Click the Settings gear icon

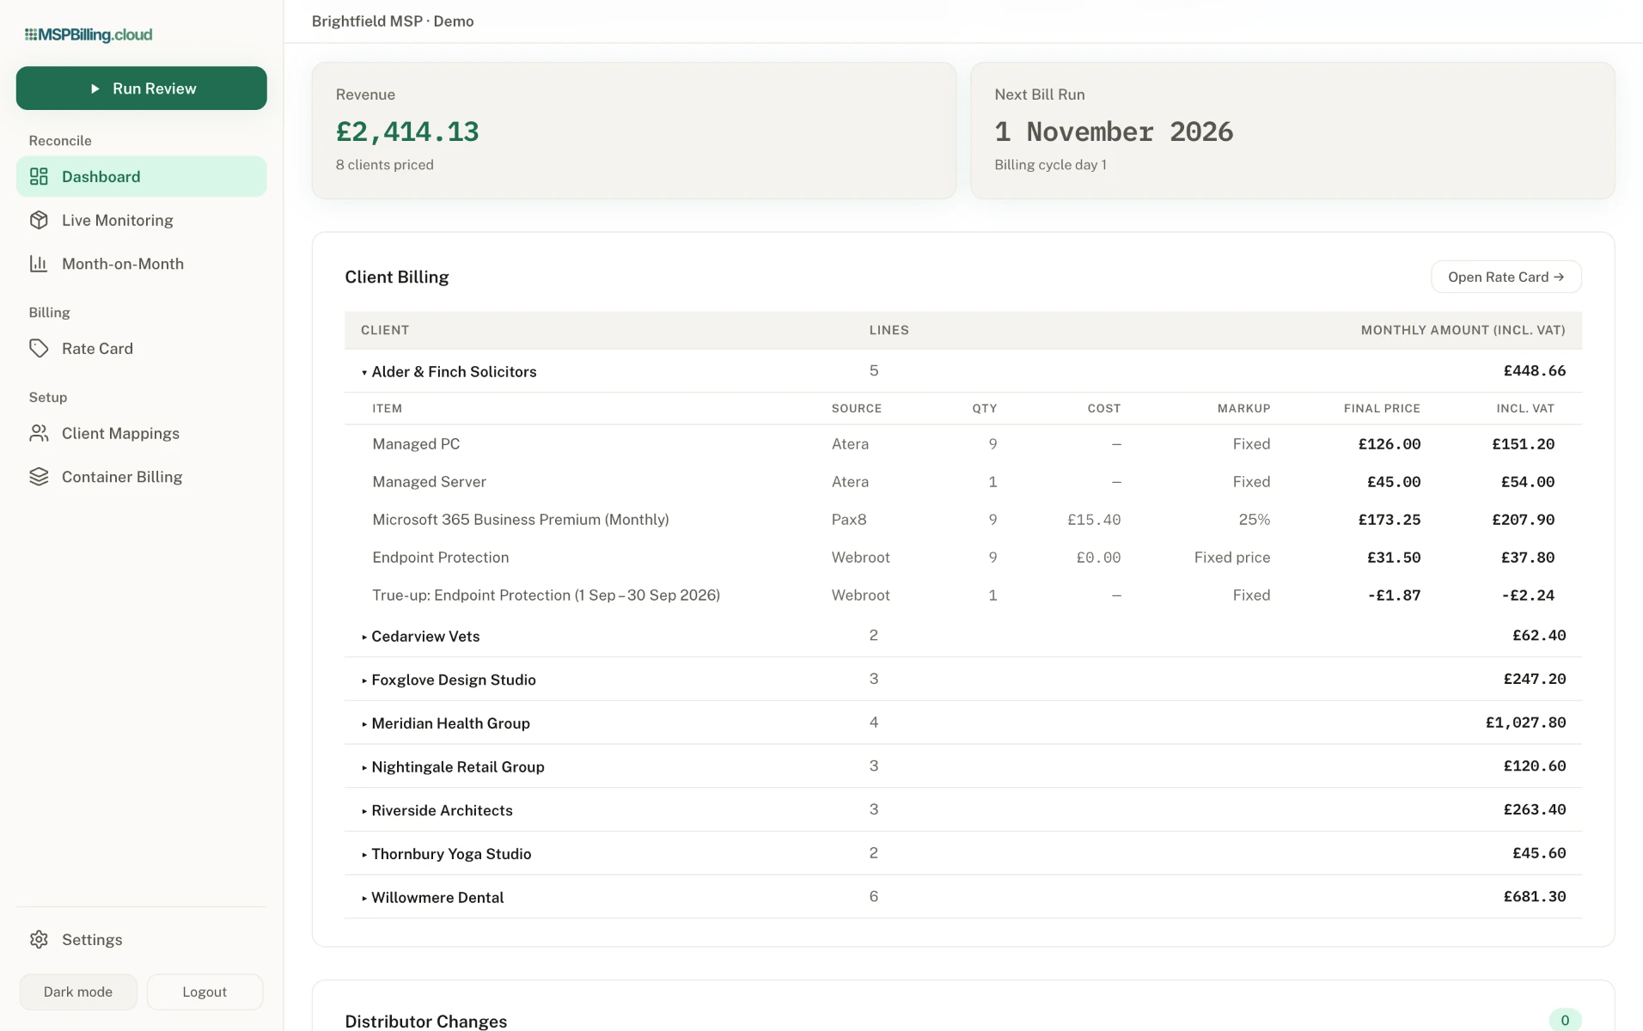coord(39,939)
